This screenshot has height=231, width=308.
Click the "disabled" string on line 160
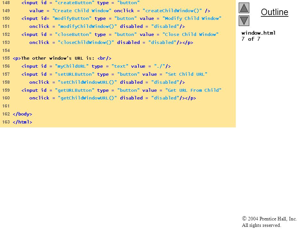tap(165, 98)
